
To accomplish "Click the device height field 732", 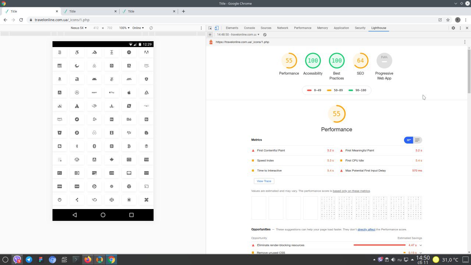I will pyautogui.click(x=110, y=28).
